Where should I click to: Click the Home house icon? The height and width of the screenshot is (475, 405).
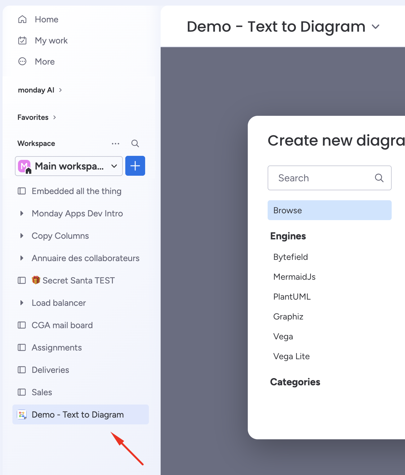[22, 19]
